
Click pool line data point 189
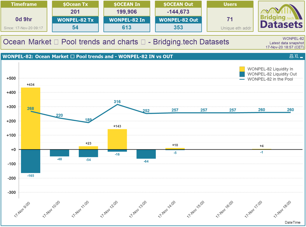click(88, 123)
